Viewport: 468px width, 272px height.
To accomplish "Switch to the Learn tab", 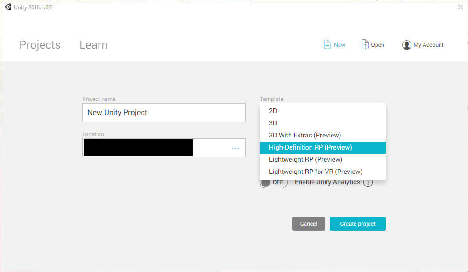I will click(x=93, y=45).
